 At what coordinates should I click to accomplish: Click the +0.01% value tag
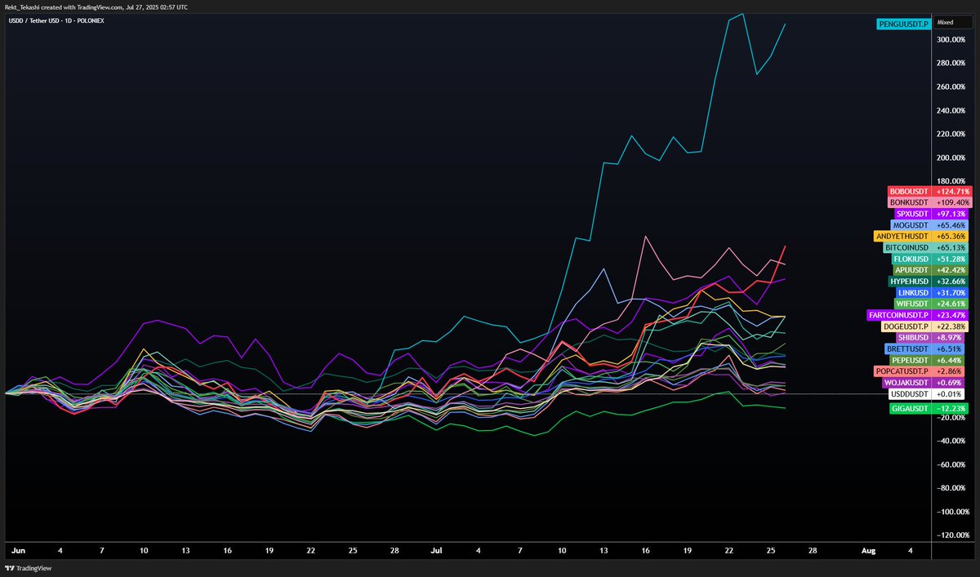[950, 394]
